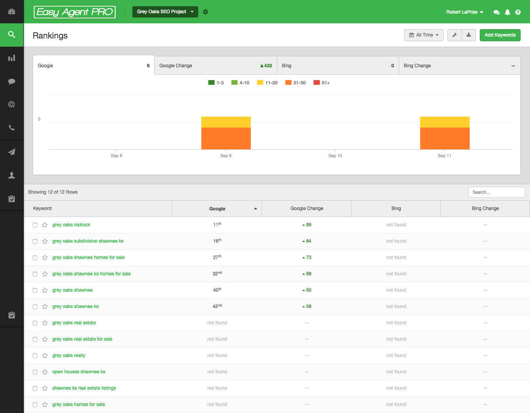Open the Robert LaPrise user menu

(x=465, y=12)
